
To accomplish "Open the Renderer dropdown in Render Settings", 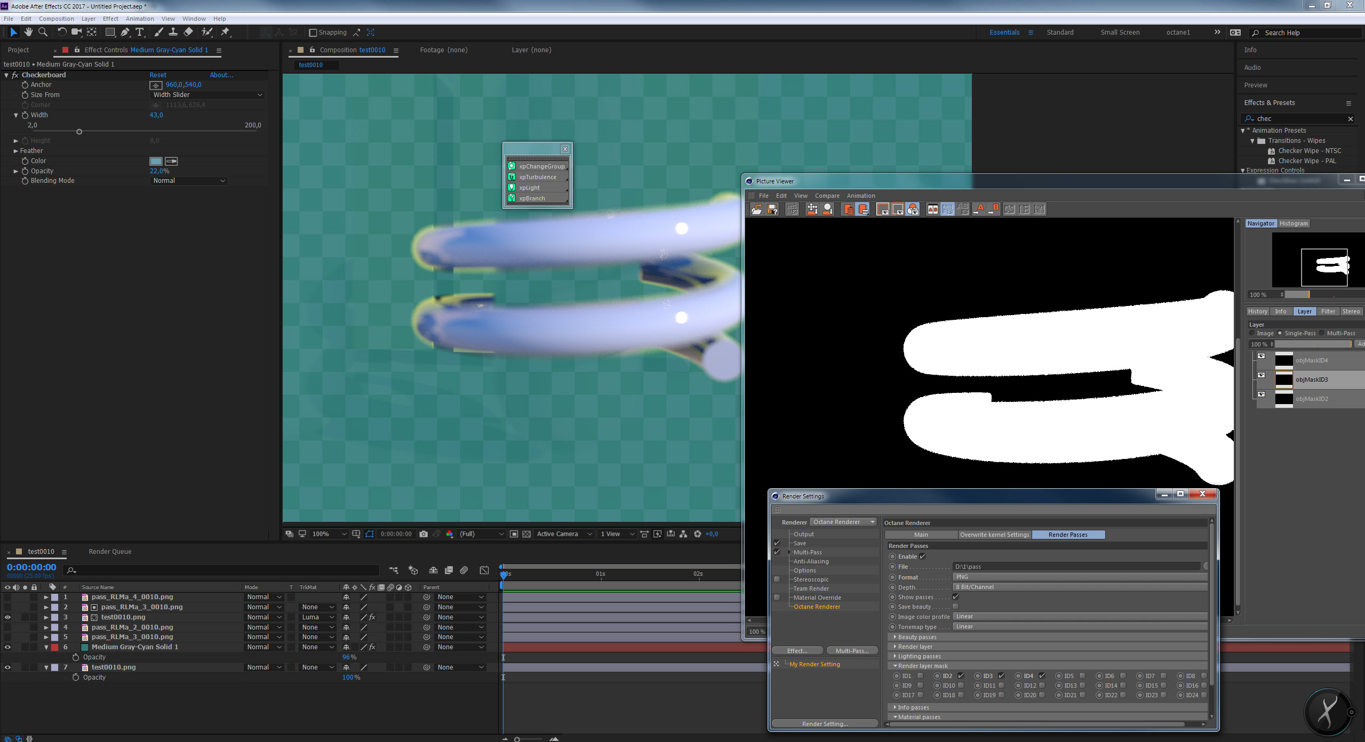I will tap(843, 522).
